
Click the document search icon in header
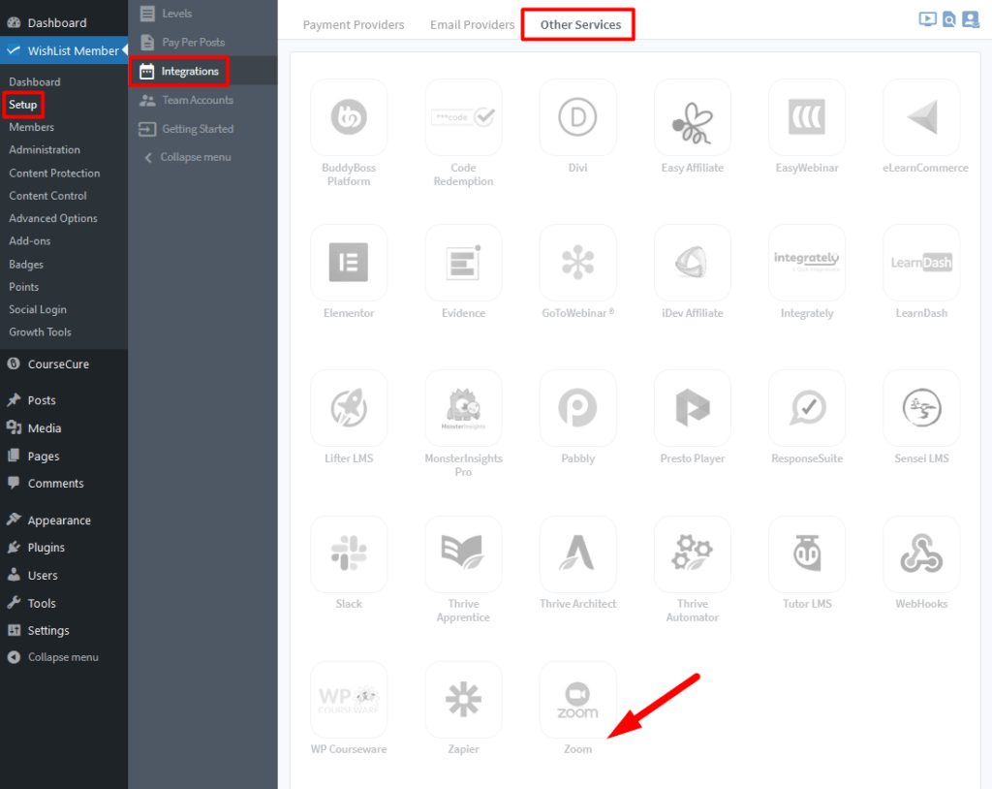949,19
